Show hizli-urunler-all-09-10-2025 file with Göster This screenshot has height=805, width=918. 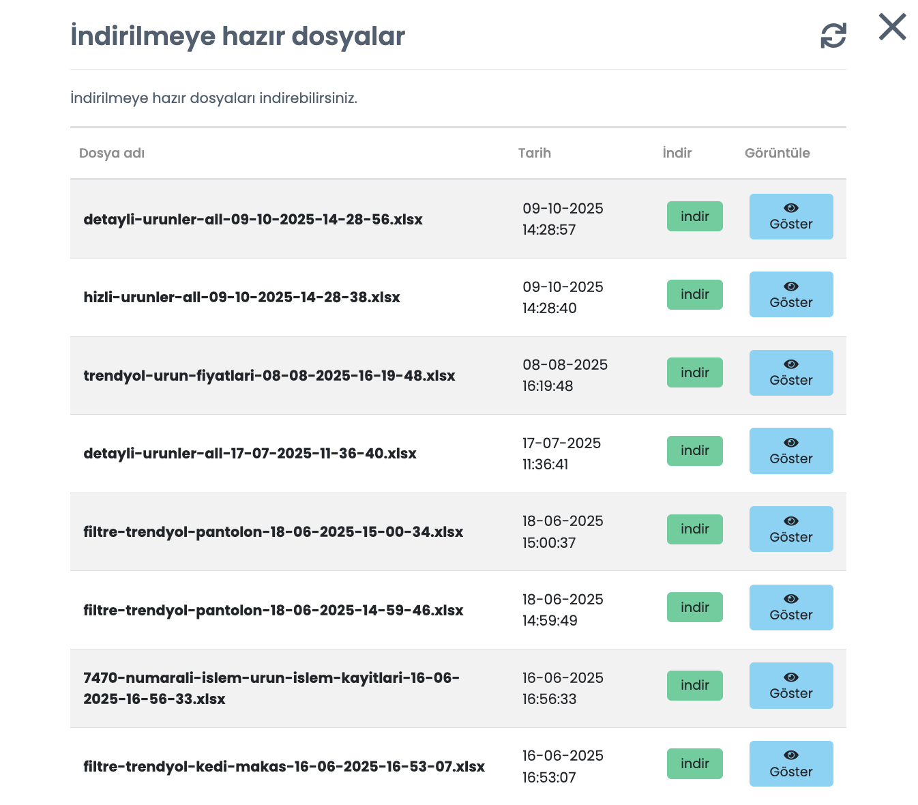(x=791, y=295)
